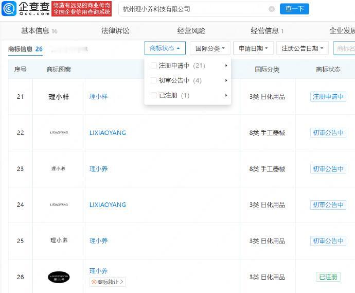Click the 初审公告中 status tag in row 22
Viewport: 355px width, 293px height.
pos(328,132)
